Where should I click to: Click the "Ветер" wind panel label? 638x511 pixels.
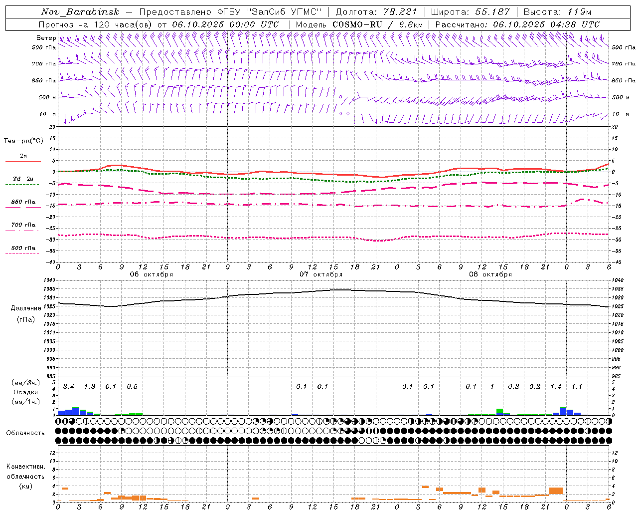click(46, 38)
